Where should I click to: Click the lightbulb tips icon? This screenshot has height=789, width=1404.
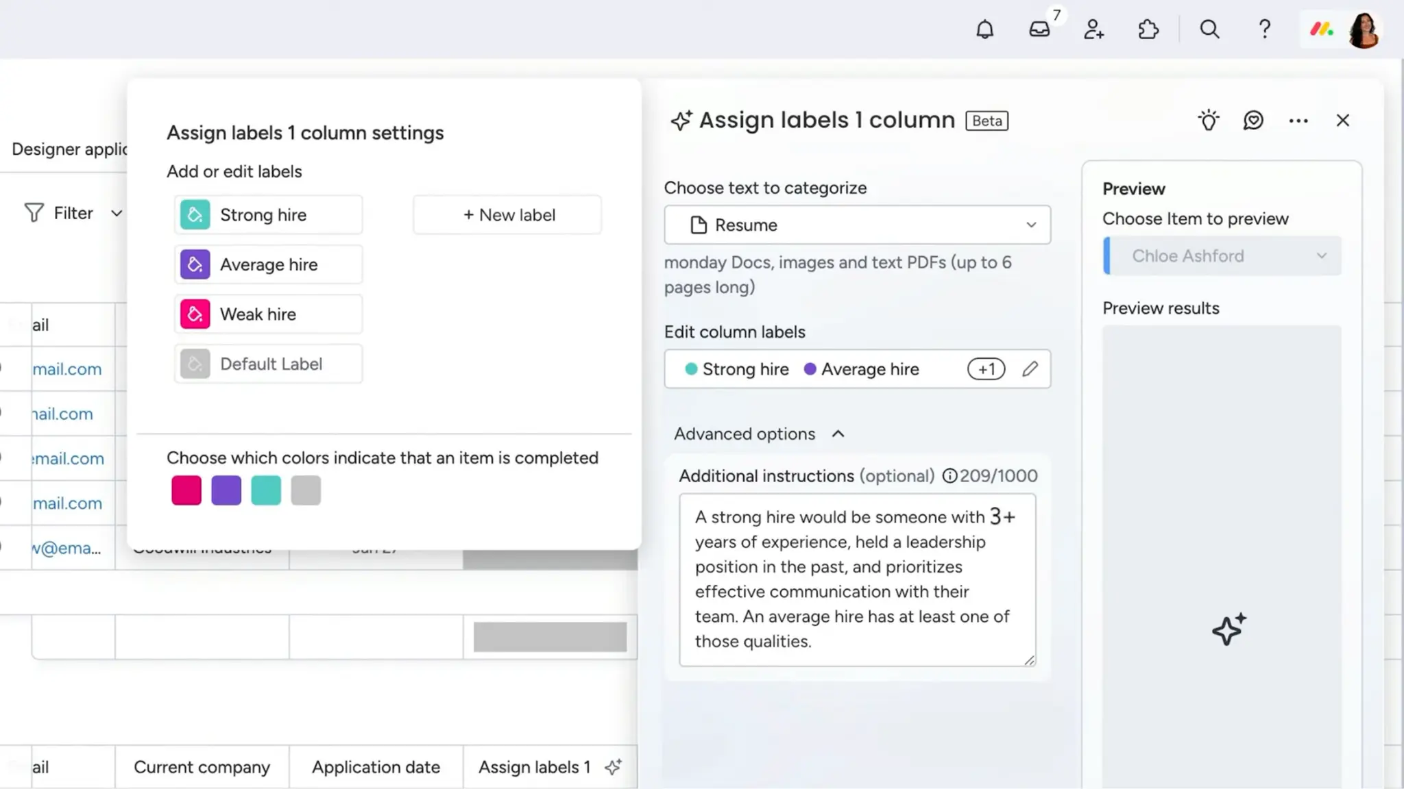(x=1209, y=121)
